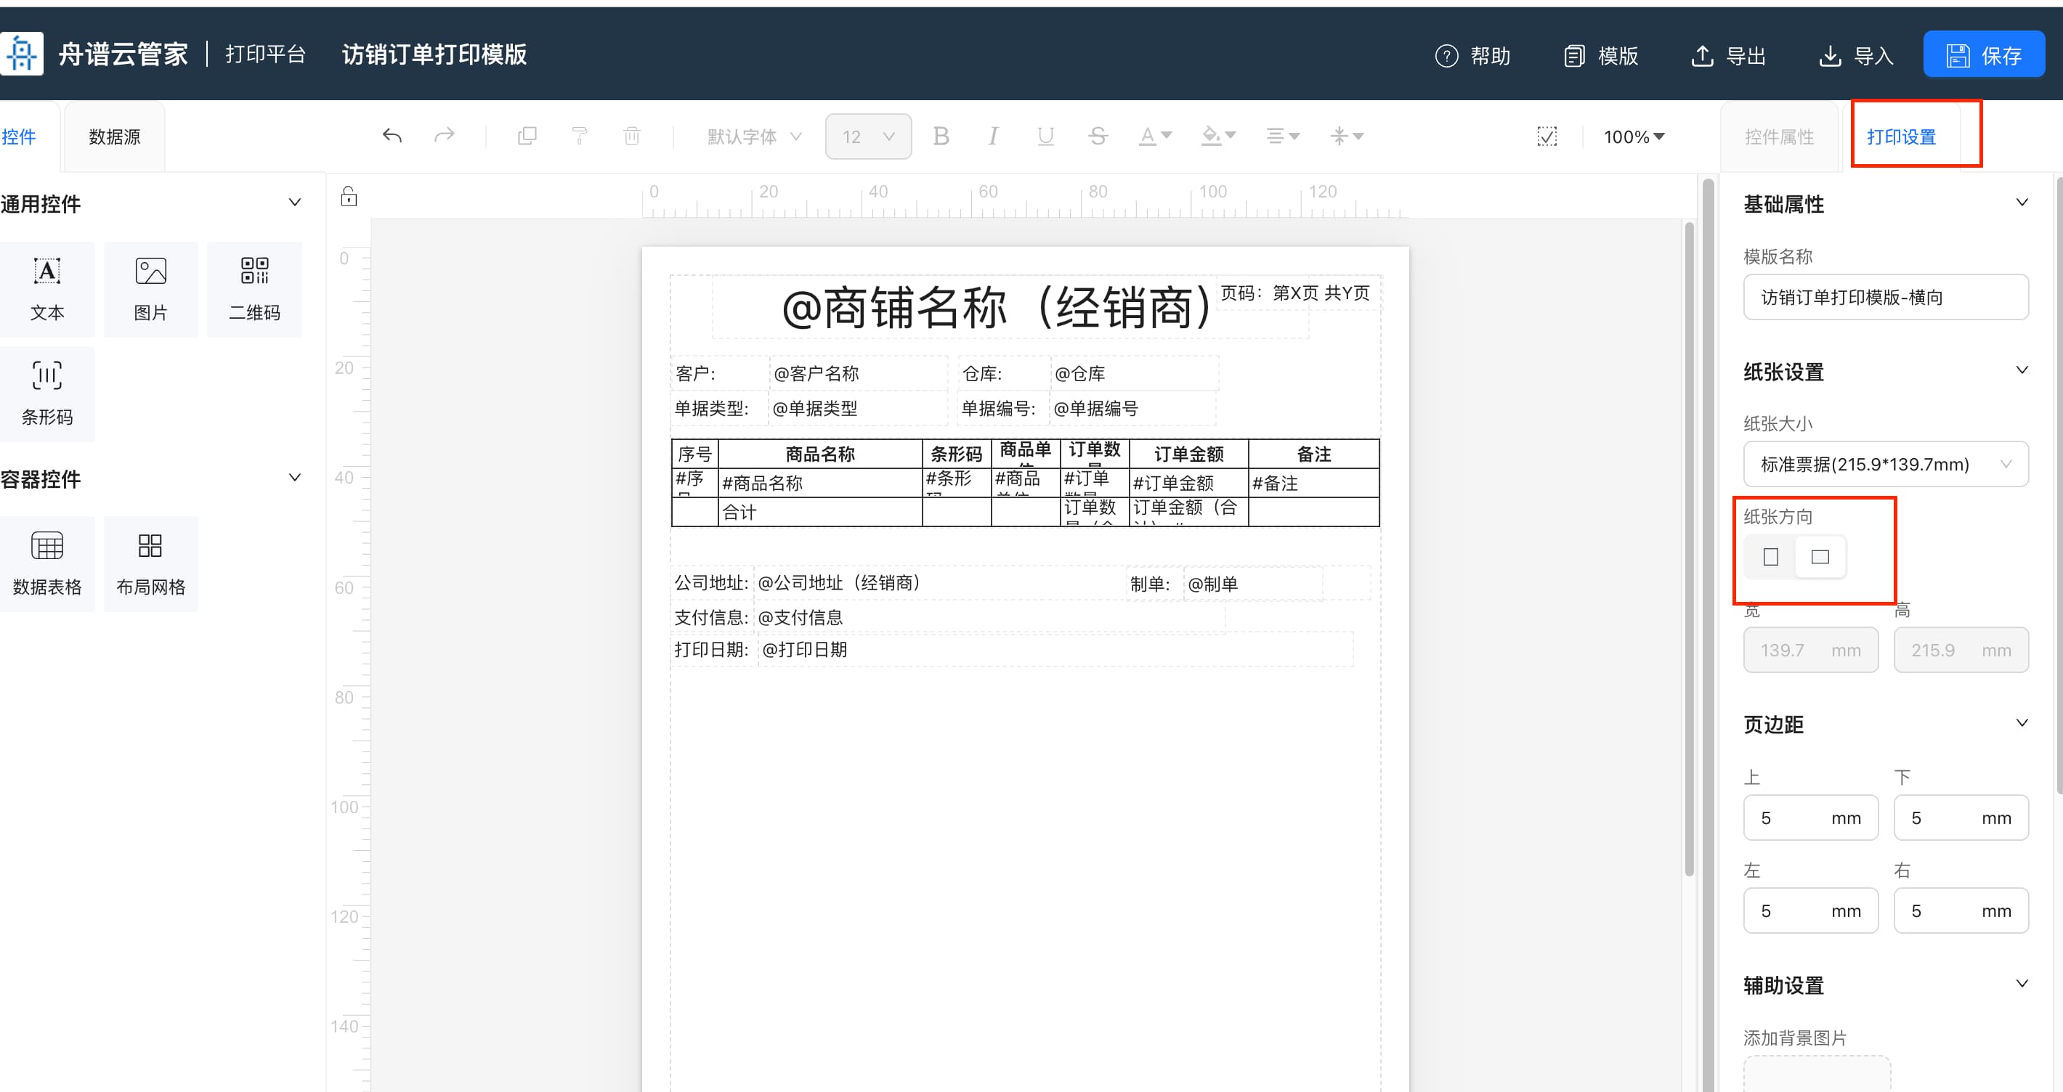
Task: Toggle strikethrough formatting
Action: pos(1098,136)
